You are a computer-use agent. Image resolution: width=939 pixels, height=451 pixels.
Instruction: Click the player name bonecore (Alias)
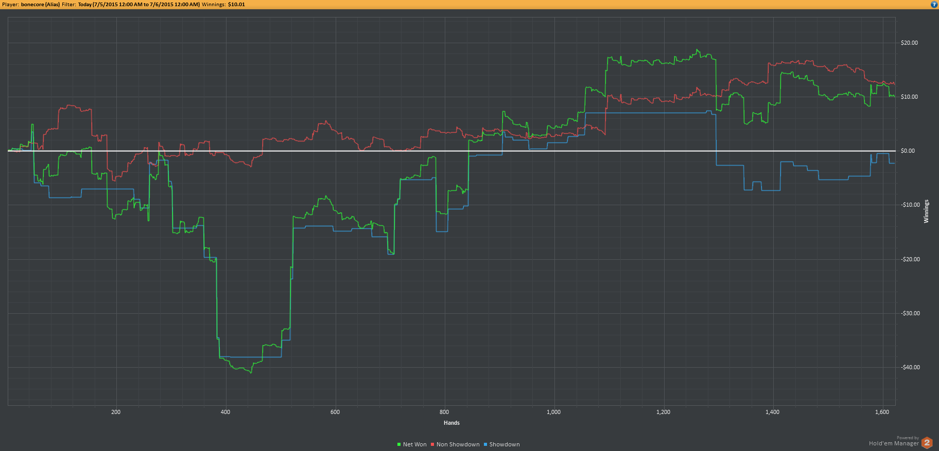(x=40, y=5)
